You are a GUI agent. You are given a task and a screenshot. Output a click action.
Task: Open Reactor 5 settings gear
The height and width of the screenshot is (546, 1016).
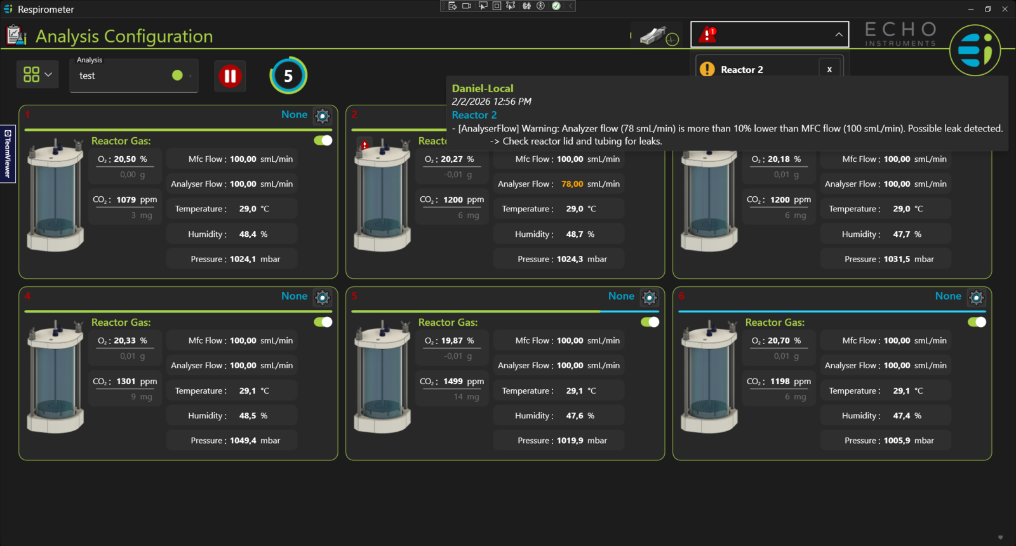649,297
